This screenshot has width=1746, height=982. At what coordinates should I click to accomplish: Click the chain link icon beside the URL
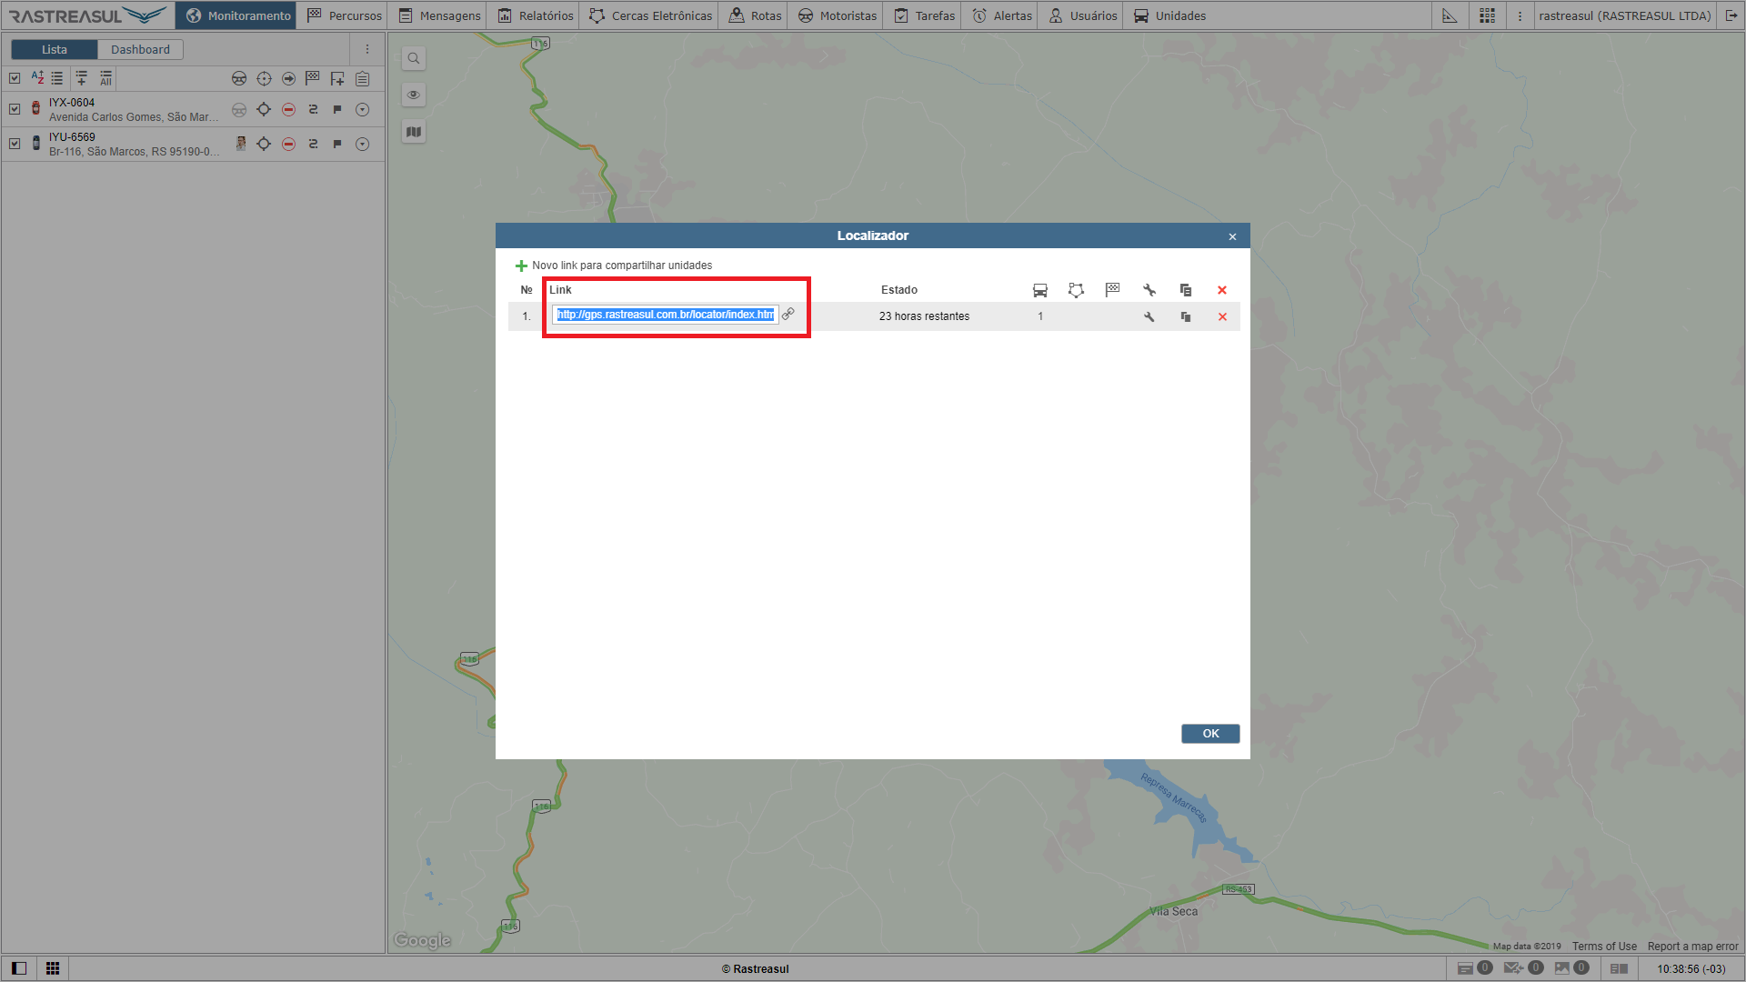coord(788,314)
